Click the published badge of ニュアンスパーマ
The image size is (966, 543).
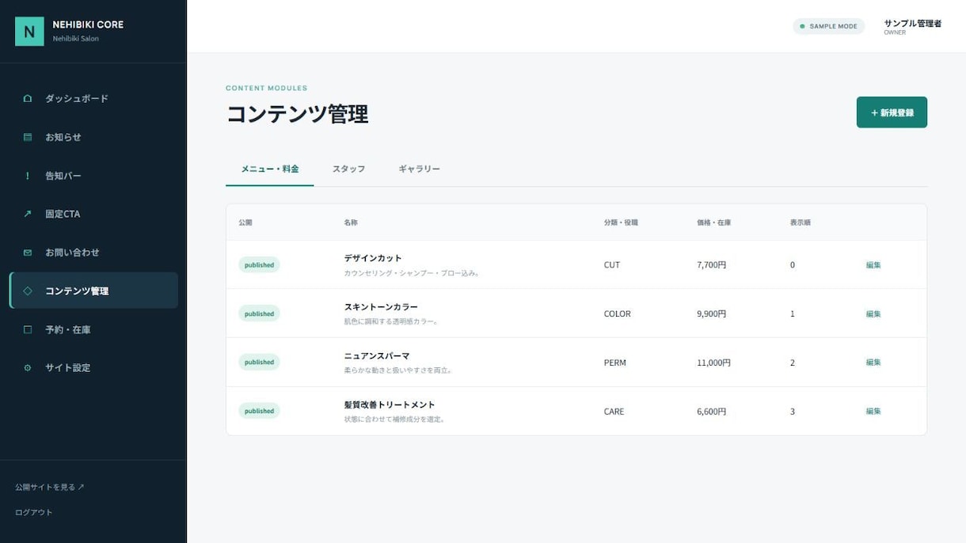click(259, 363)
